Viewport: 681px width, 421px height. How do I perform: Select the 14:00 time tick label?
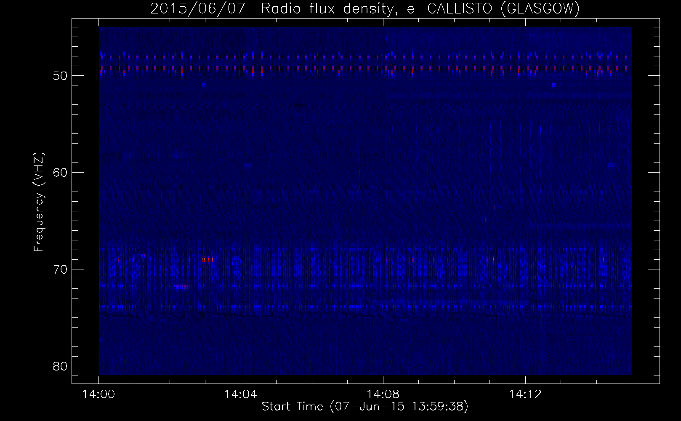click(x=99, y=394)
